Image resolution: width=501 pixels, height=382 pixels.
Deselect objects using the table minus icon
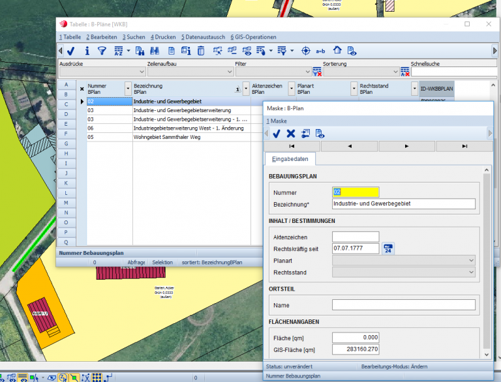pyautogui.click(x=232, y=51)
